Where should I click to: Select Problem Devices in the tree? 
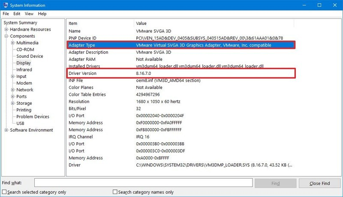tap(33, 117)
